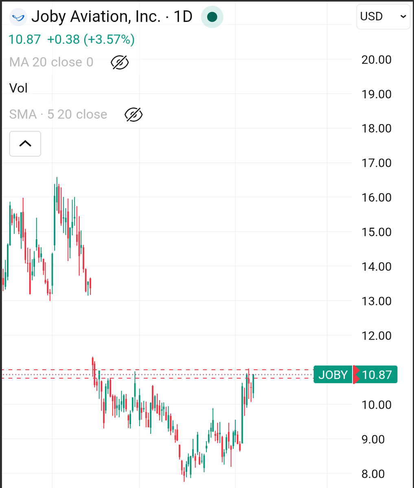Click the JOBY price label tag

333,375
